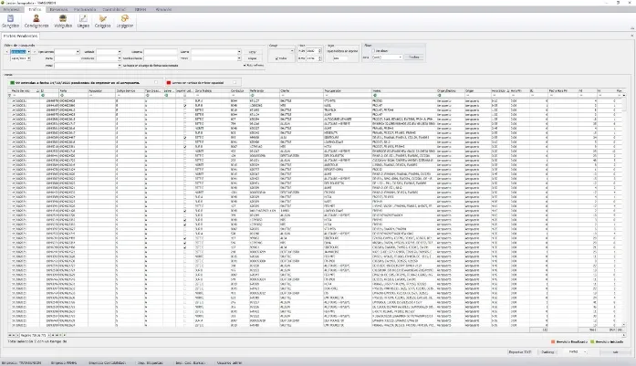
Task: Open the Servicios toolbar icon
Action: (11, 21)
